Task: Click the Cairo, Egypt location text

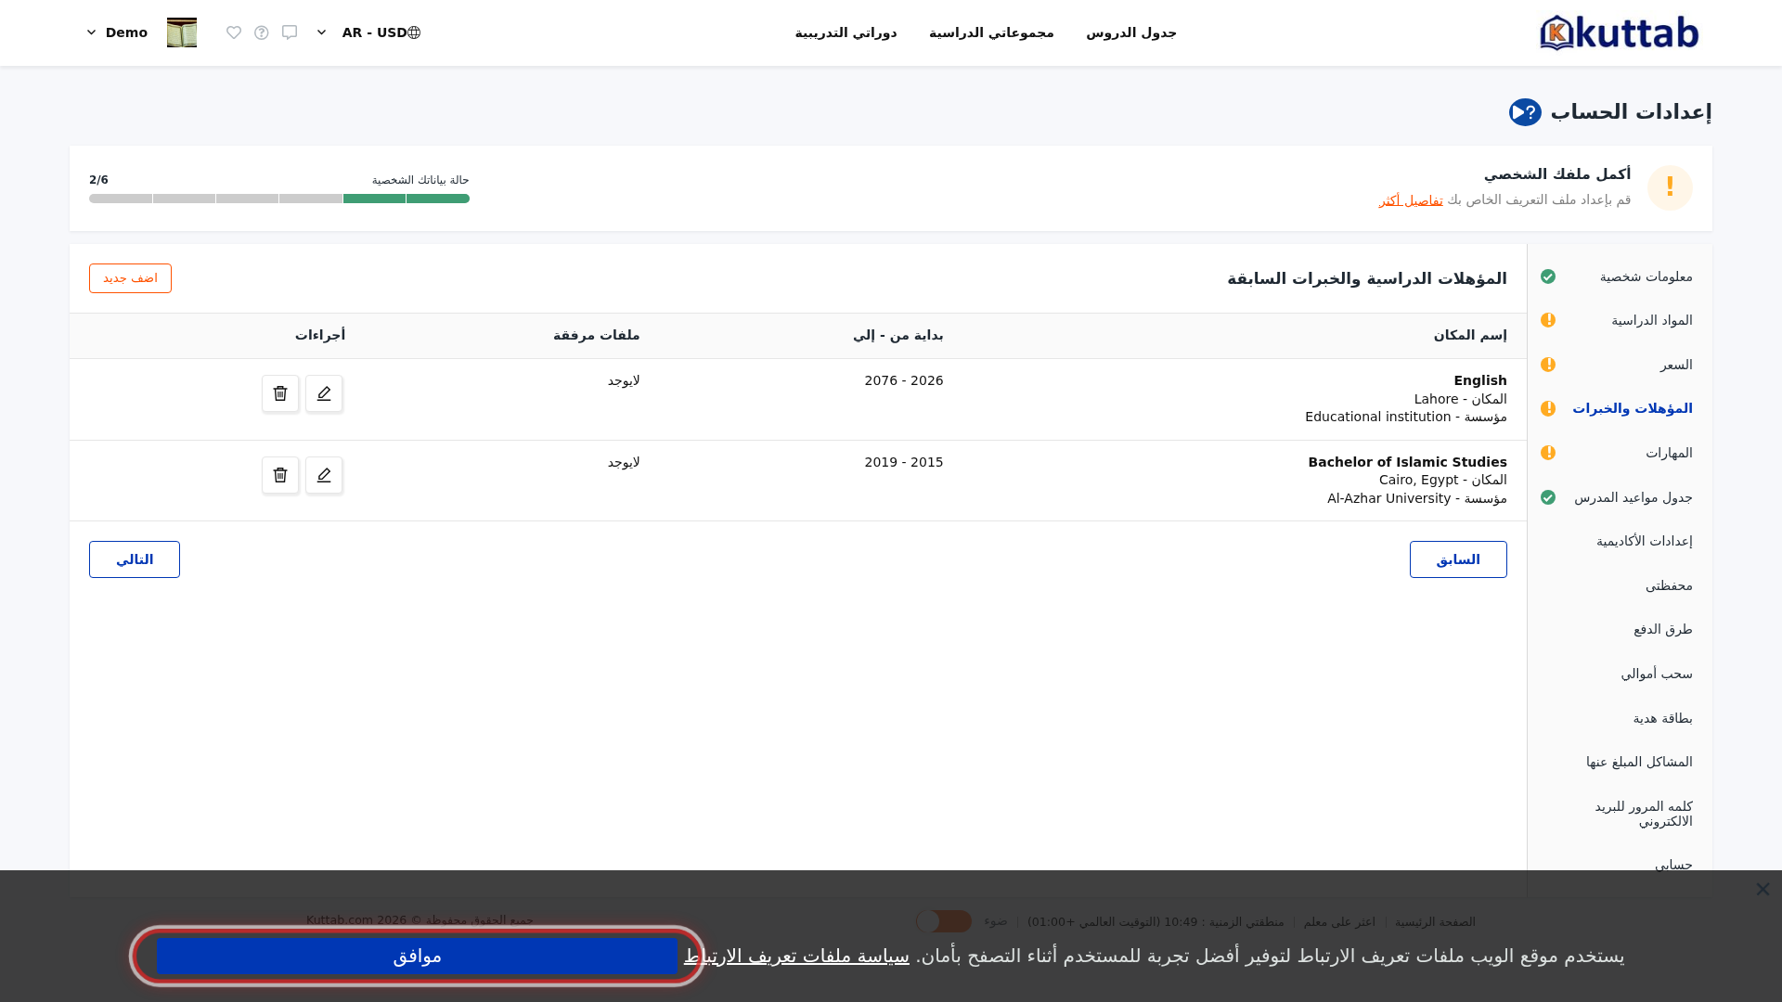Action: 1419,480
